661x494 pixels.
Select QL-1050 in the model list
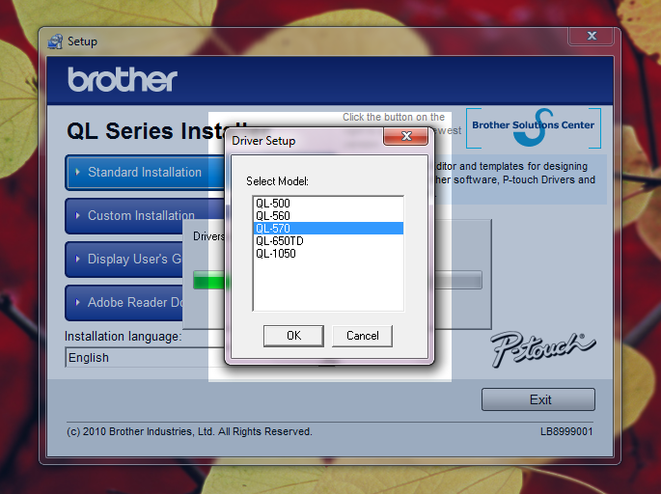pos(328,254)
